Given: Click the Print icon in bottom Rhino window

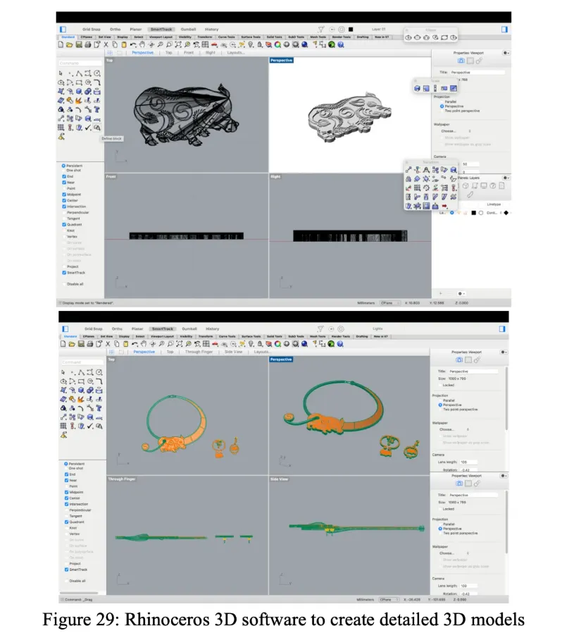Looking at the screenshot, I should coord(90,344).
